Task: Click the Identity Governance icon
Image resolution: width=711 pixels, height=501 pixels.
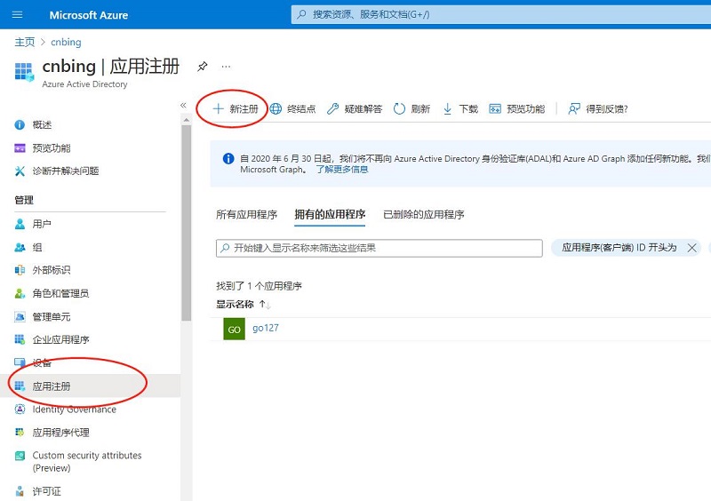Action: coord(20,409)
